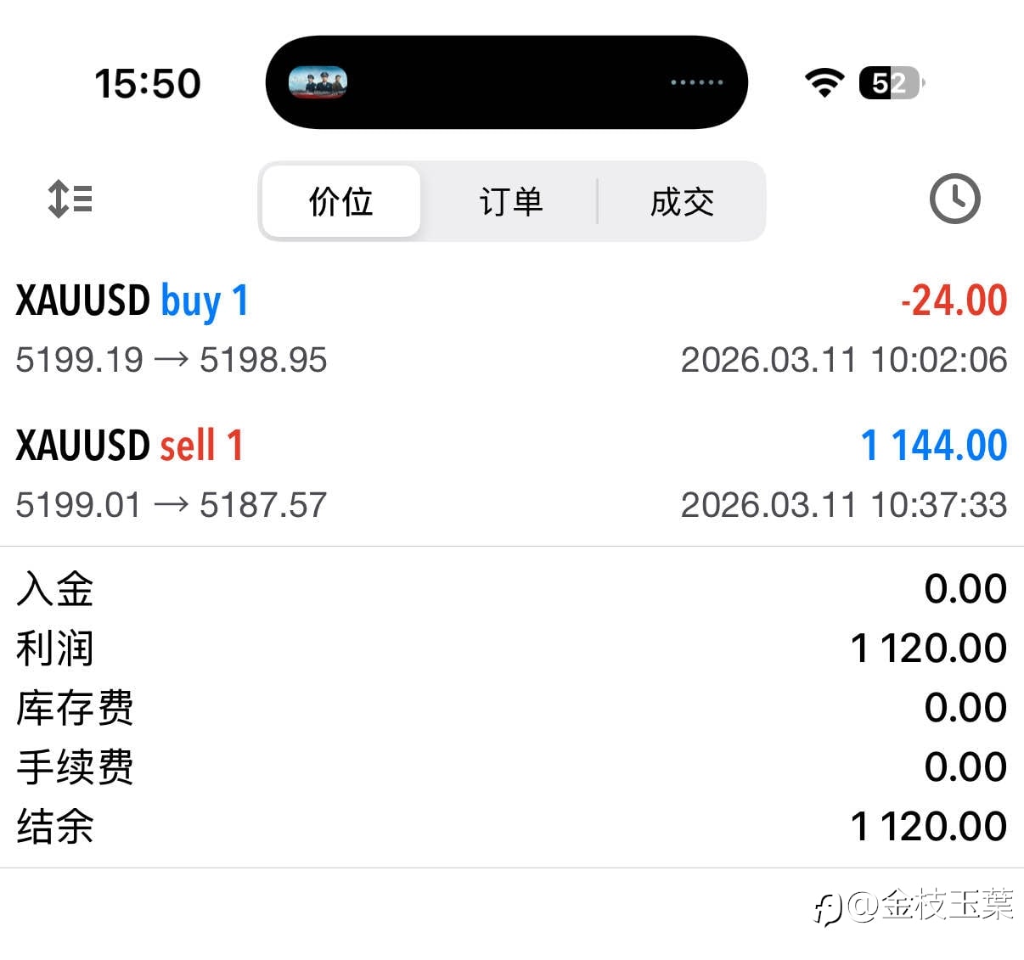Viewport: 1024px width, 960px height.
Task: Open the history period clock icon
Action: [954, 199]
